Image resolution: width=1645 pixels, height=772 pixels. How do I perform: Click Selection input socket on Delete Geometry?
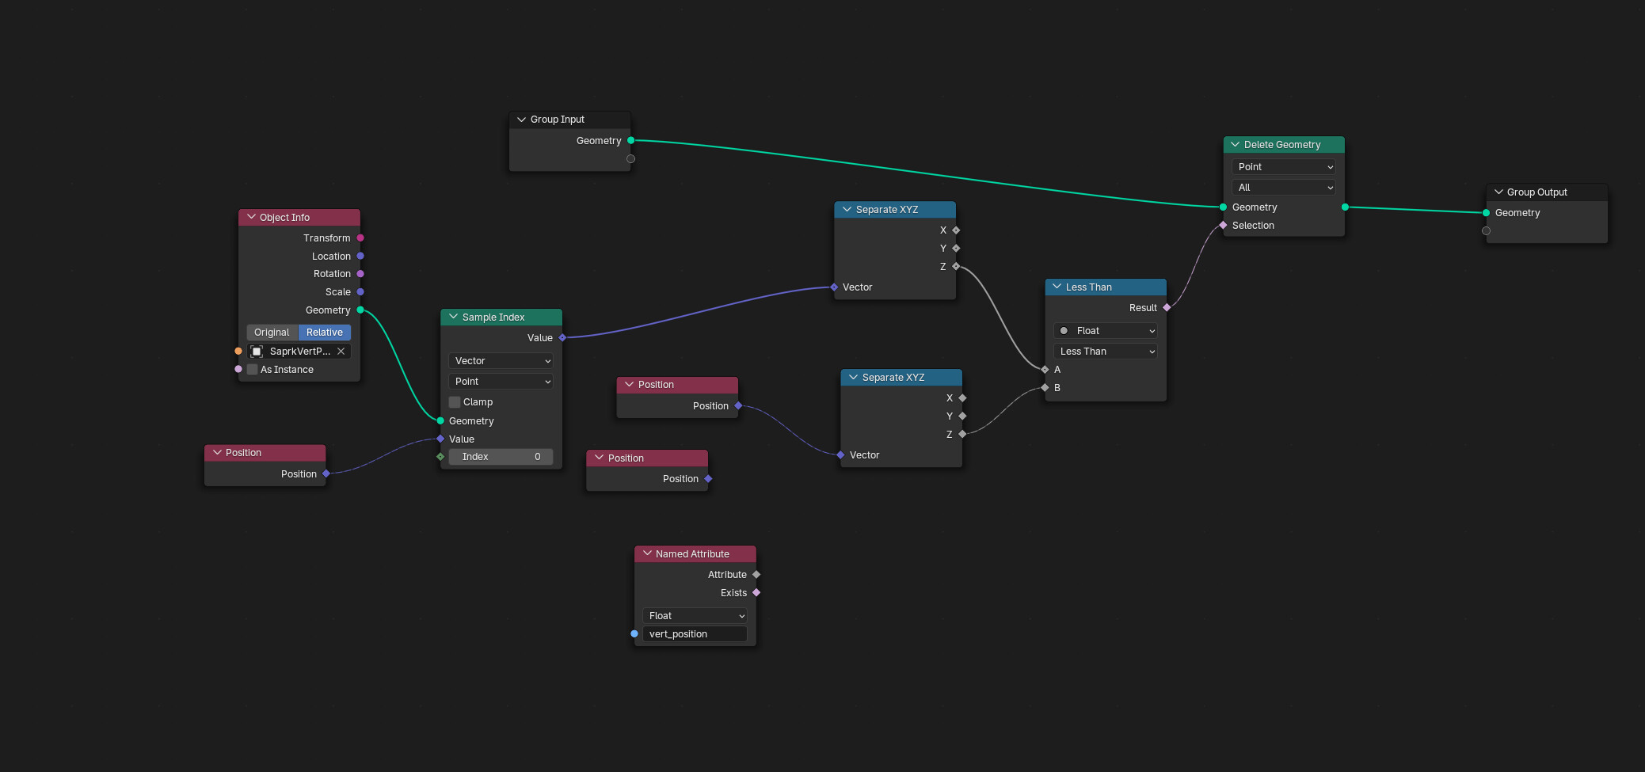tap(1224, 226)
